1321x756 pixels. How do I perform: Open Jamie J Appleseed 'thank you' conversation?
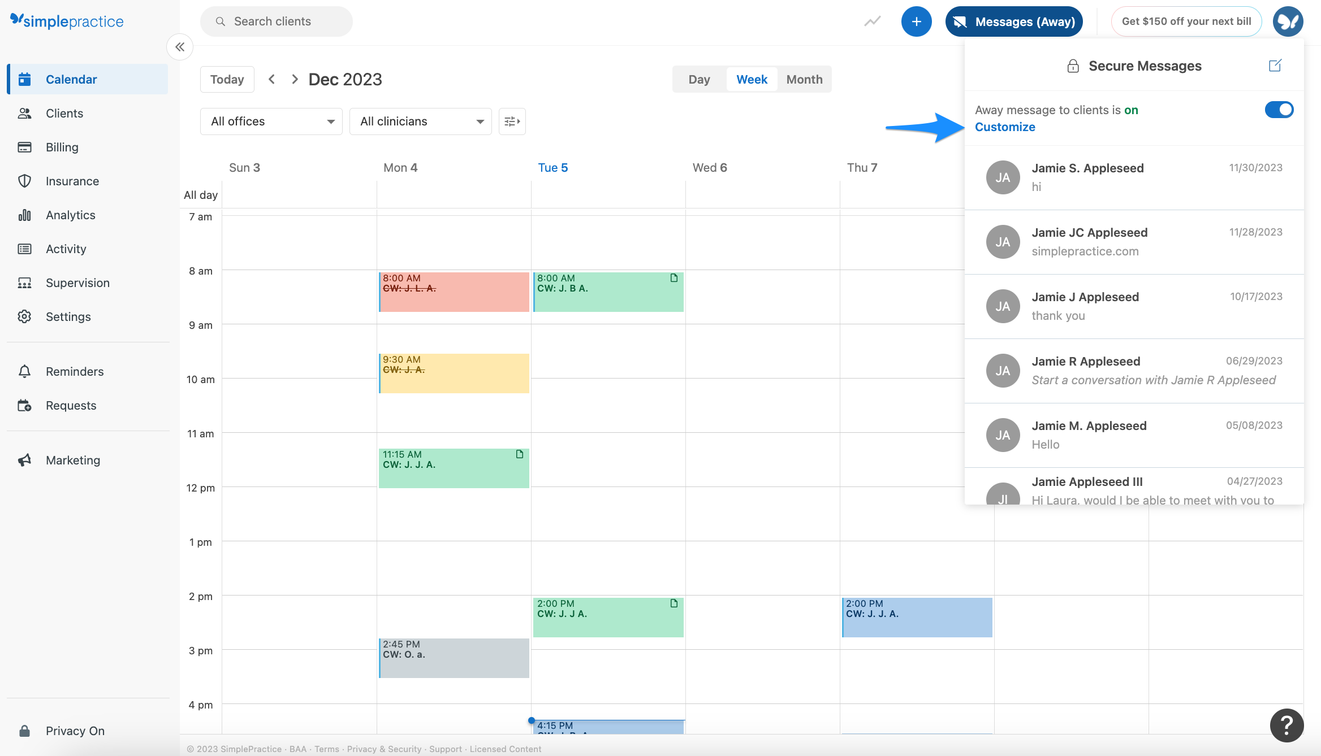pos(1134,306)
